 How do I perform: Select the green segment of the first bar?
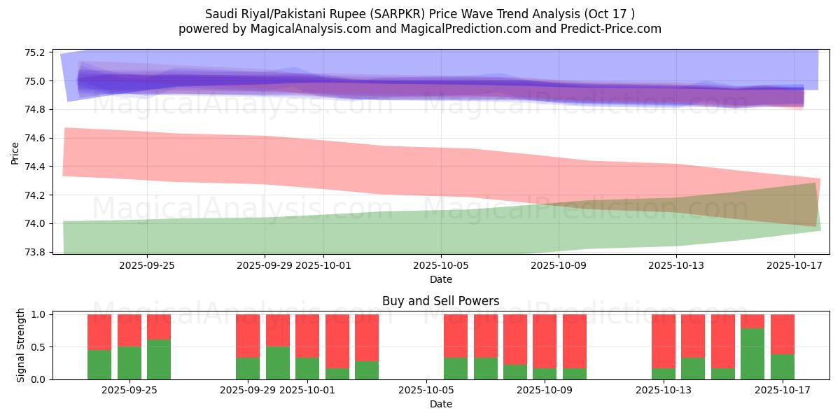click(x=99, y=364)
